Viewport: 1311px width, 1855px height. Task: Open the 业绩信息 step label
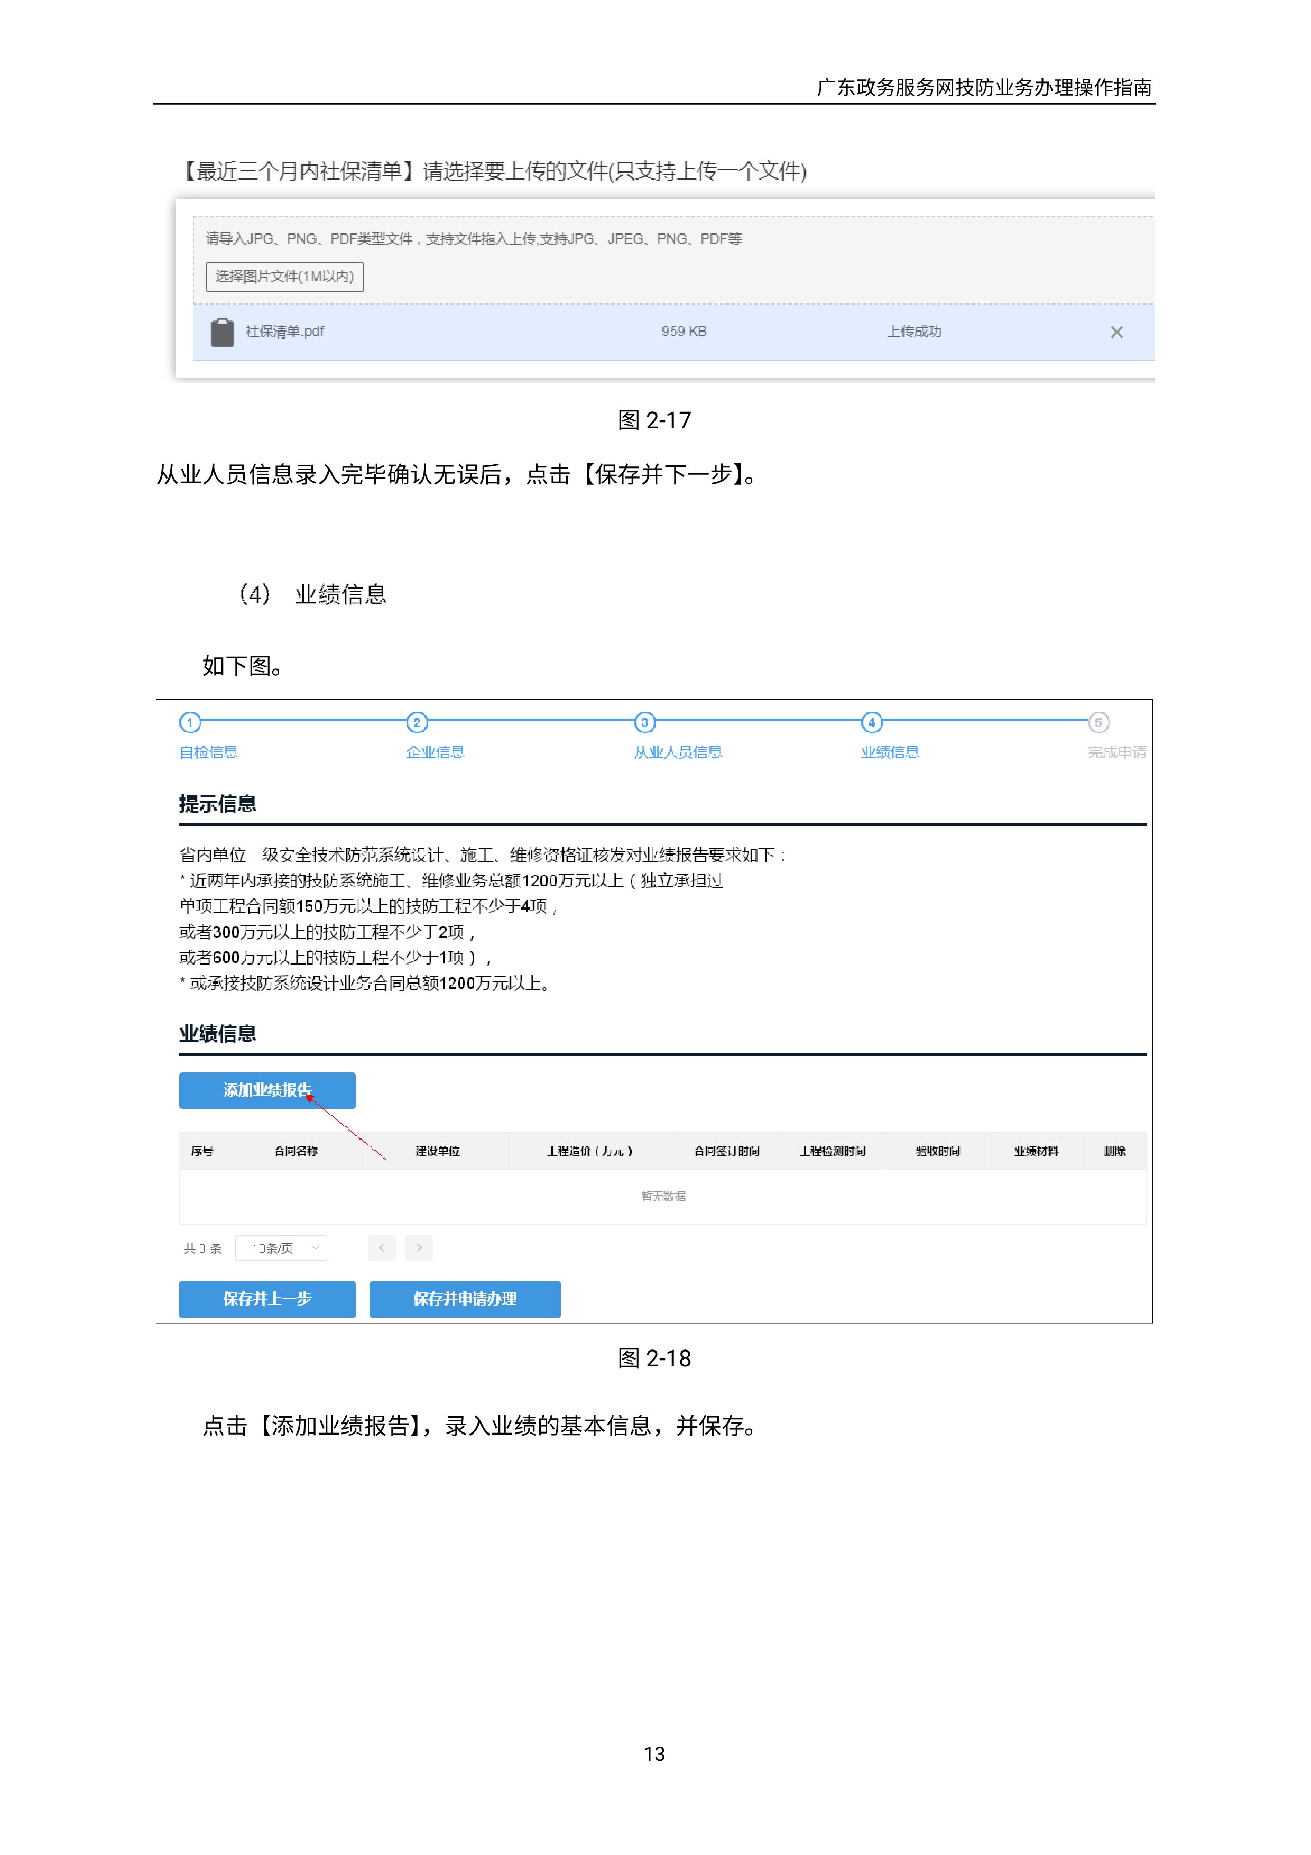coord(890,752)
